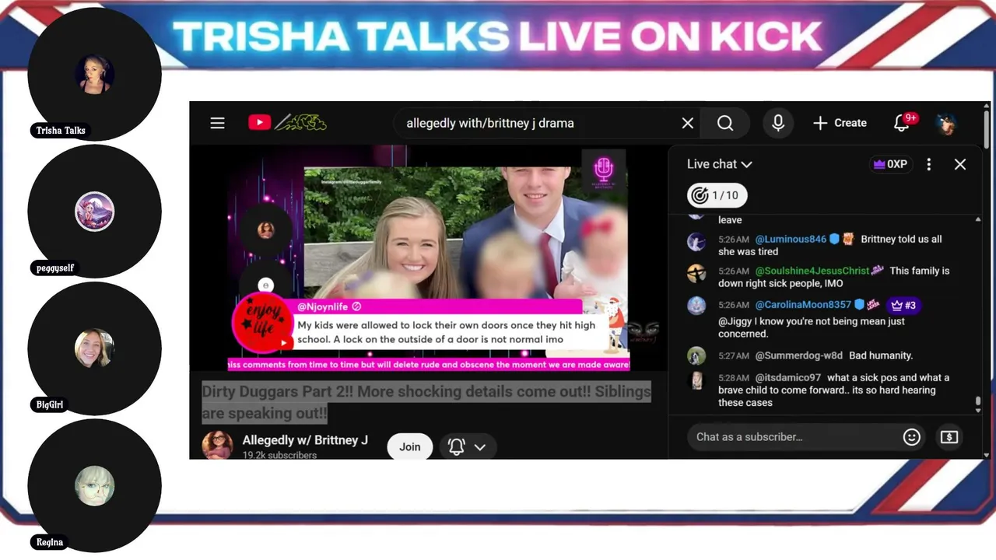
Task: Click the video player frame
Action: coord(428,258)
